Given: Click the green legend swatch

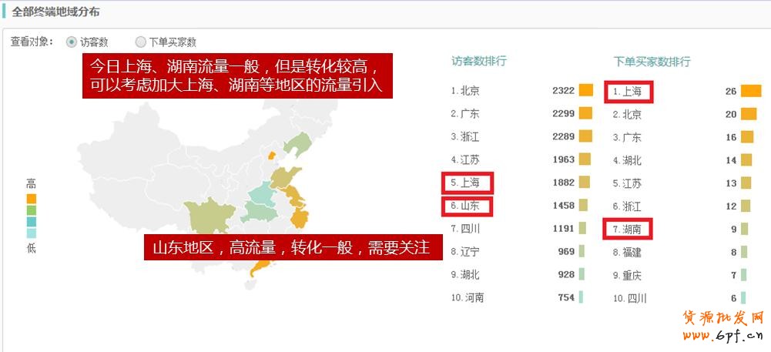Looking at the screenshot, I should 31,210.
